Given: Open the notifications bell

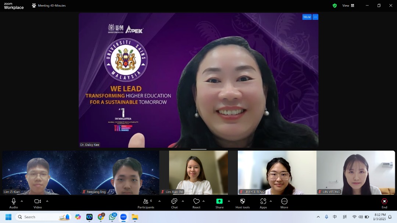Looking at the screenshot, I should [x=390, y=217].
